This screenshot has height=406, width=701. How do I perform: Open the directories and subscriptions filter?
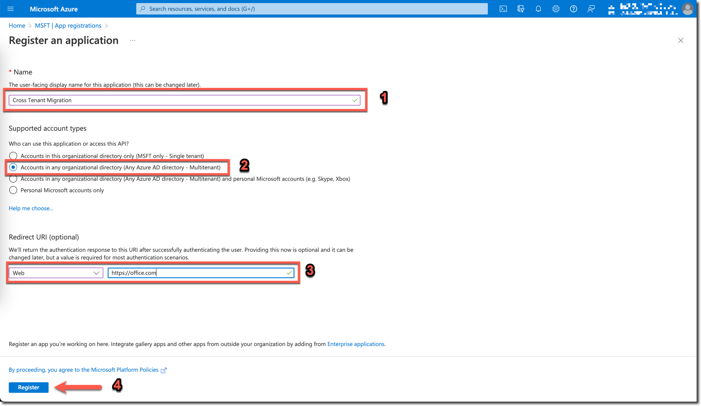tap(521, 9)
